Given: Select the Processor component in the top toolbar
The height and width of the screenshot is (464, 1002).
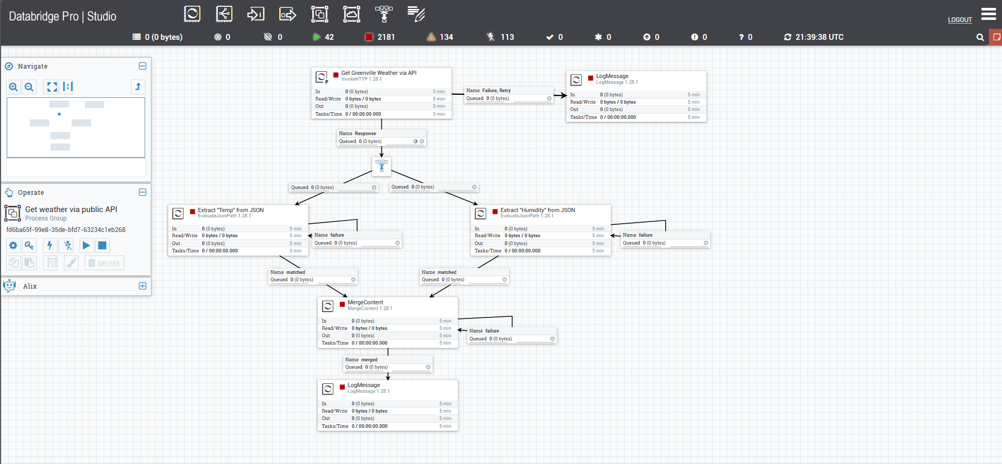Looking at the screenshot, I should coord(192,14).
